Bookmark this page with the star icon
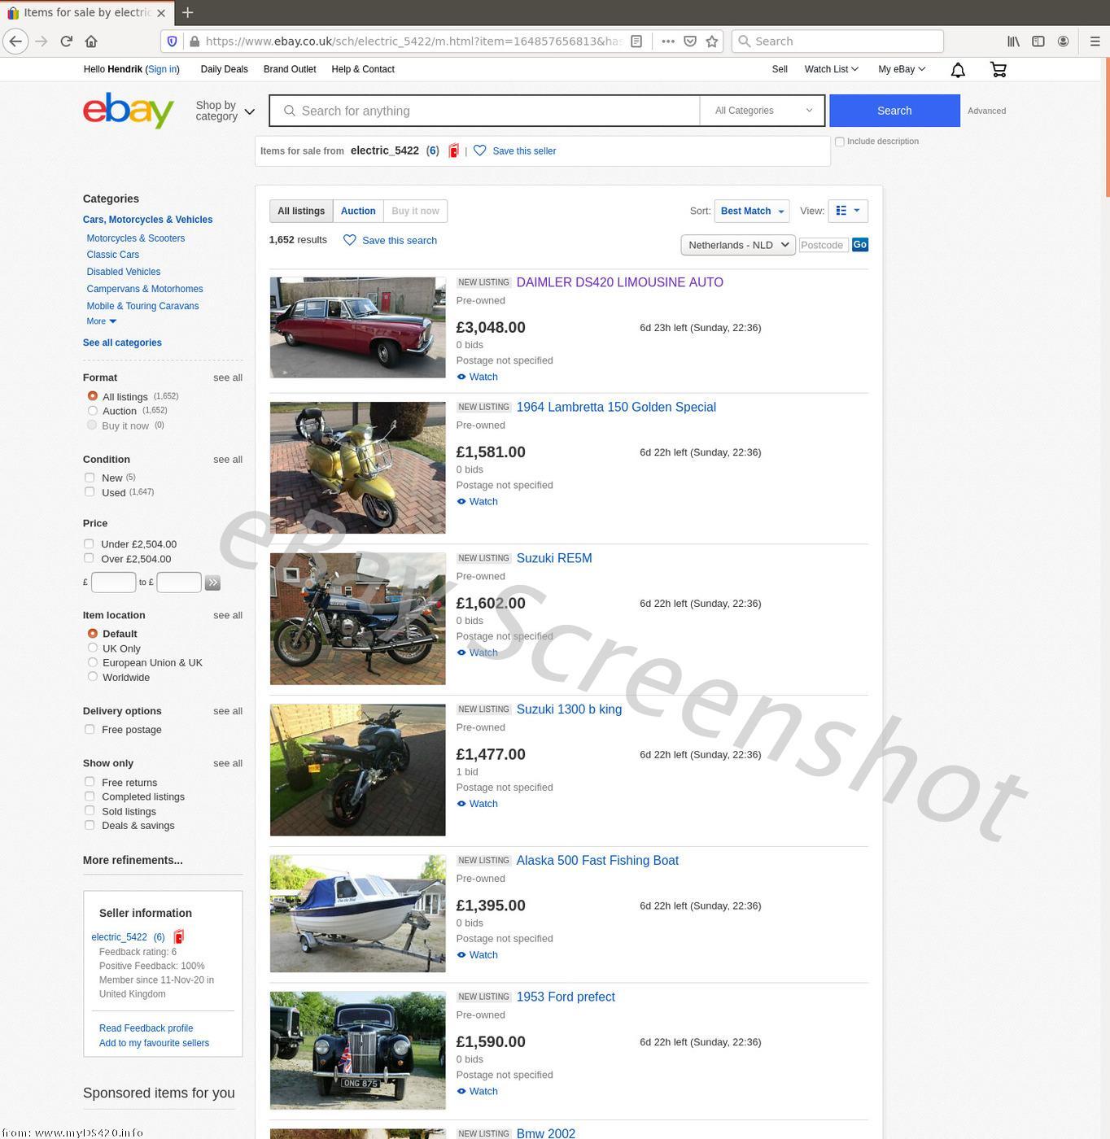This screenshot has height=1139, width=1110. coord(712,41)
